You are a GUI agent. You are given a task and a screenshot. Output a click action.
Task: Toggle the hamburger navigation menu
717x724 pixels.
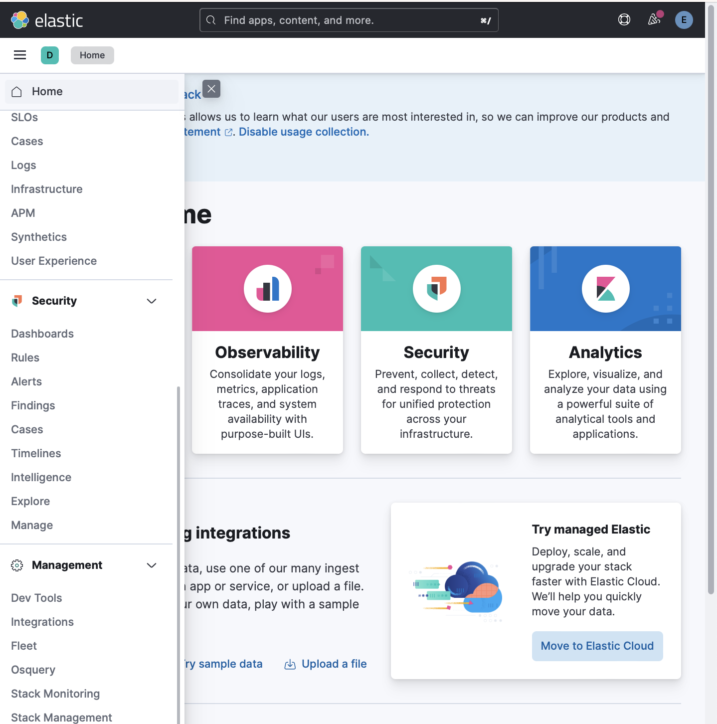point(20,55)
